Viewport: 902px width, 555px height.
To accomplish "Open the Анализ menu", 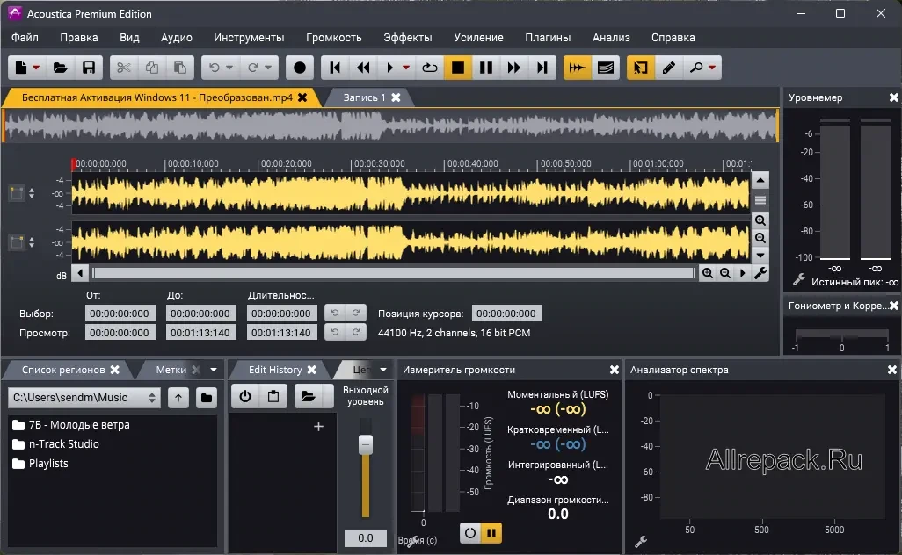I will (x=611, y=38).
